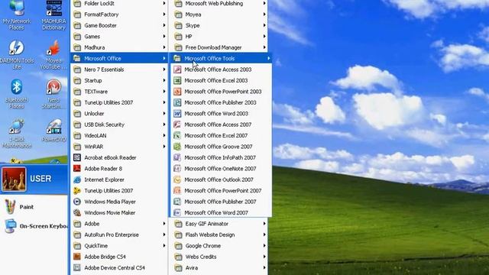Click the PowerPoint 2007 icon
The height and width of the screenshot is (275, 489).
click(x=177, y=190)
